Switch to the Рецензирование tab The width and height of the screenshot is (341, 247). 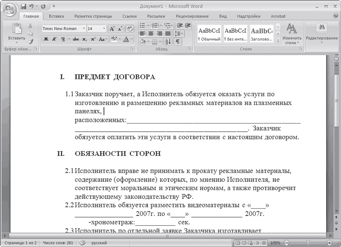tap(192, 16)
